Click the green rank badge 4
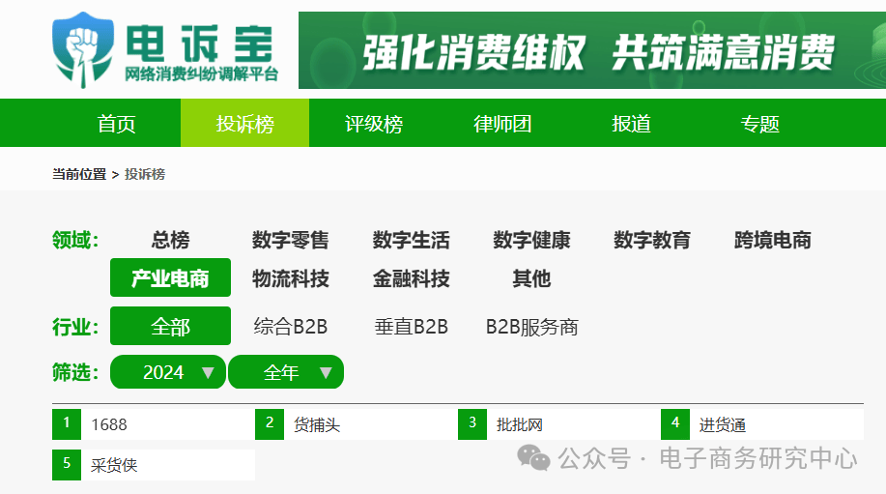Viewport: 886px width, 494px height. 675,424
